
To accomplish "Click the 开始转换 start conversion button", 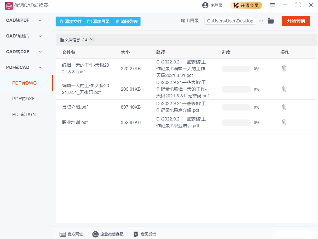I will pyautogui.click(x=296, y=21).
